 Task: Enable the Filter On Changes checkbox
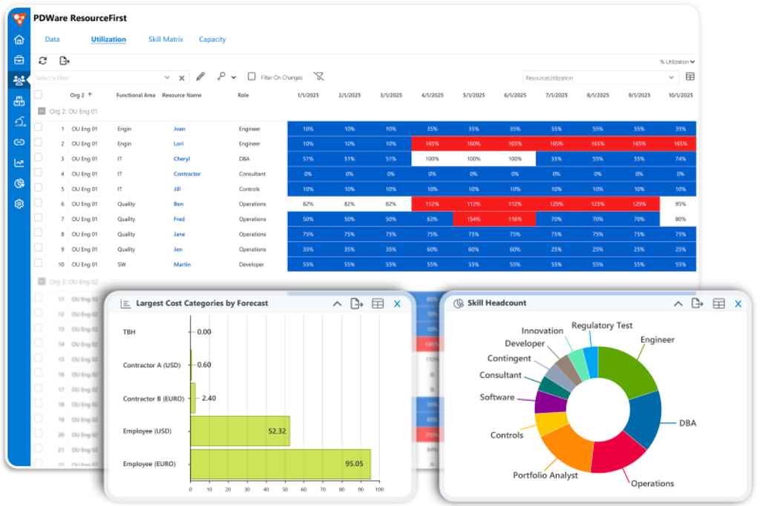(251, 76)
